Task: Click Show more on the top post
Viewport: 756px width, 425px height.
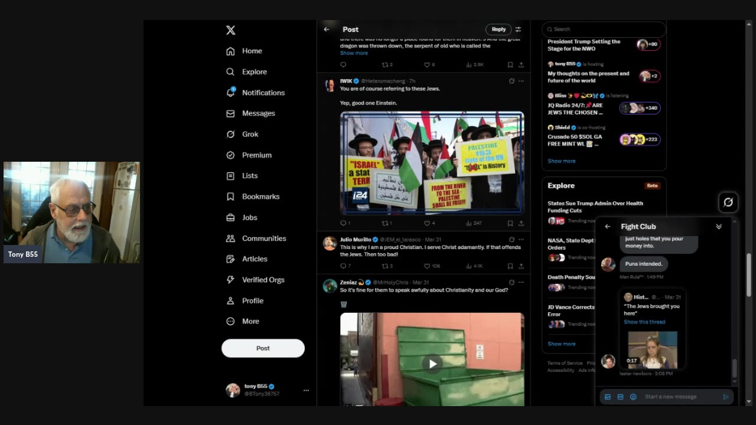Action: 354,53
